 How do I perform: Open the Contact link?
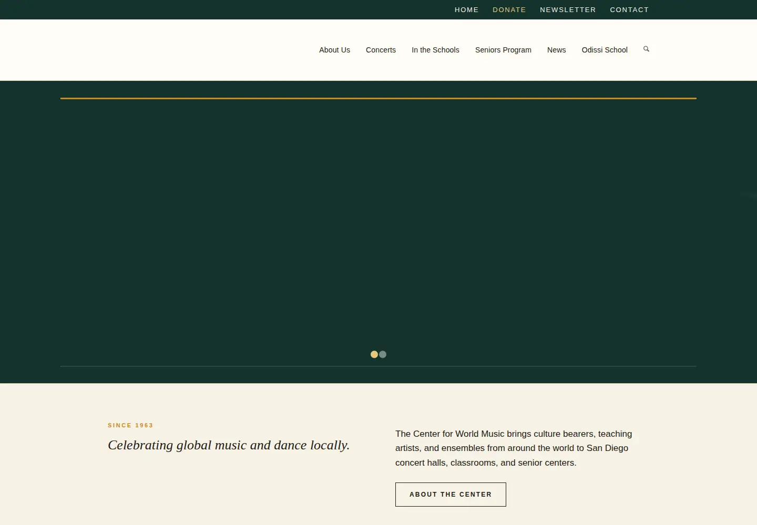click(x=629, y=9)
